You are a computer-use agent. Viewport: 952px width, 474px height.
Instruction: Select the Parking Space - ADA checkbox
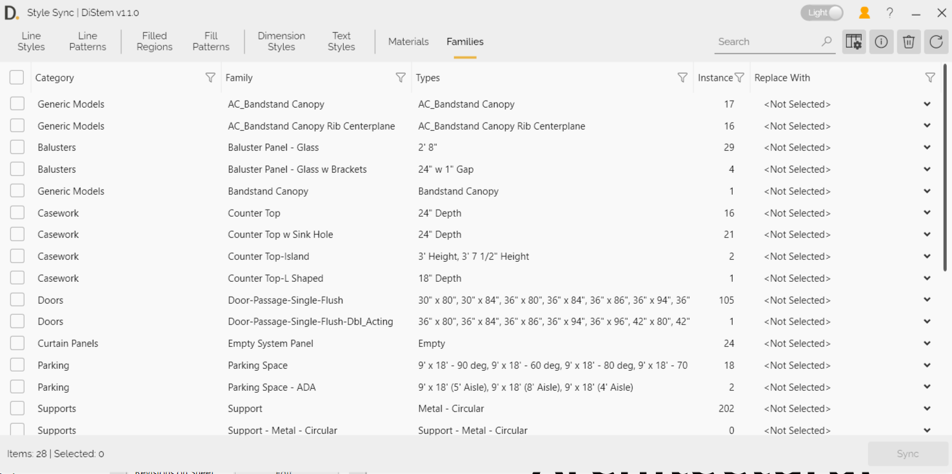tap(17, 387)
